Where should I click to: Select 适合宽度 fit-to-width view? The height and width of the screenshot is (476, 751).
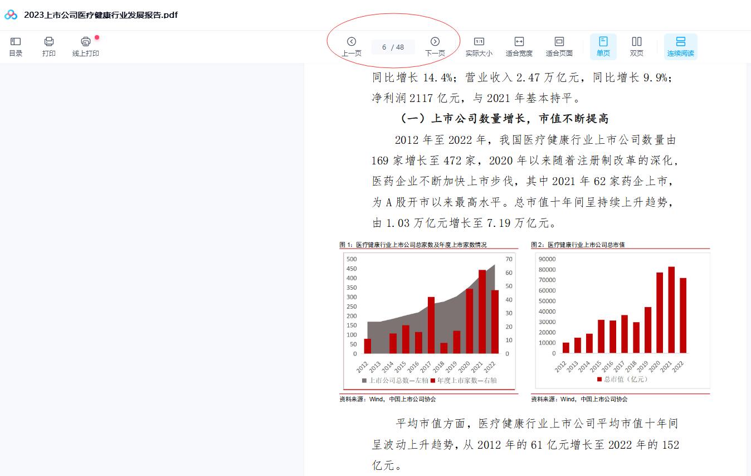click(x=519, y=46)
